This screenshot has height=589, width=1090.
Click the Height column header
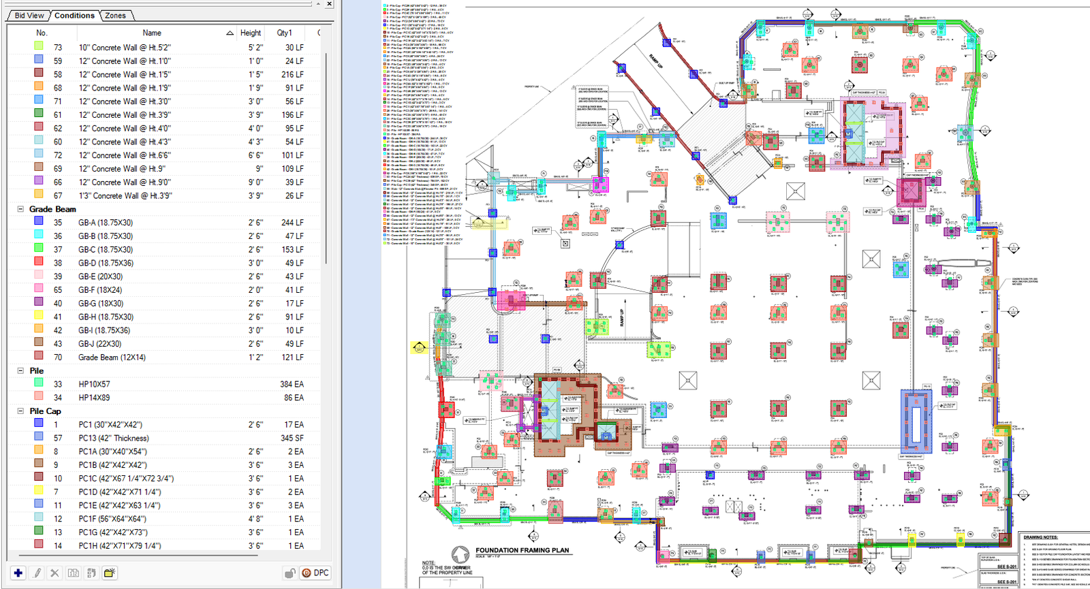point(251,33)
